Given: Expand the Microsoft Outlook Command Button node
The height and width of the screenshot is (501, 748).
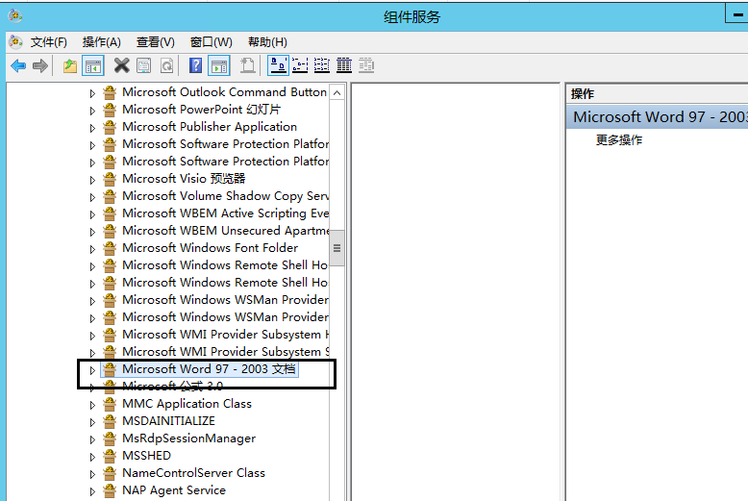Looking at the screenshot, I should [x=92, y=93].
